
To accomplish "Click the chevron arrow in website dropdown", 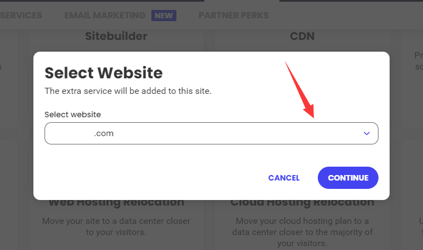I will coord(367,133).
